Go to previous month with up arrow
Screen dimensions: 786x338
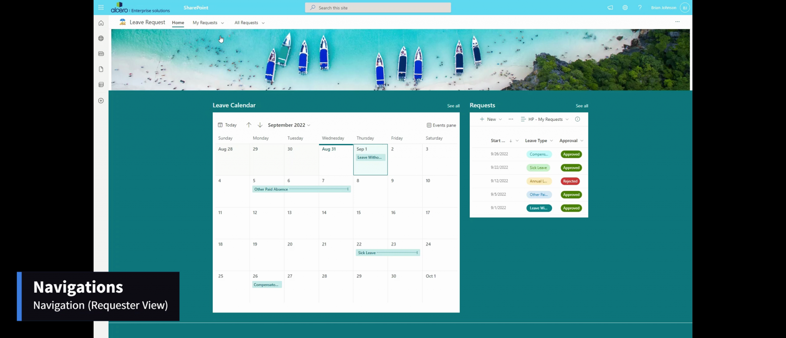(249, 125)
